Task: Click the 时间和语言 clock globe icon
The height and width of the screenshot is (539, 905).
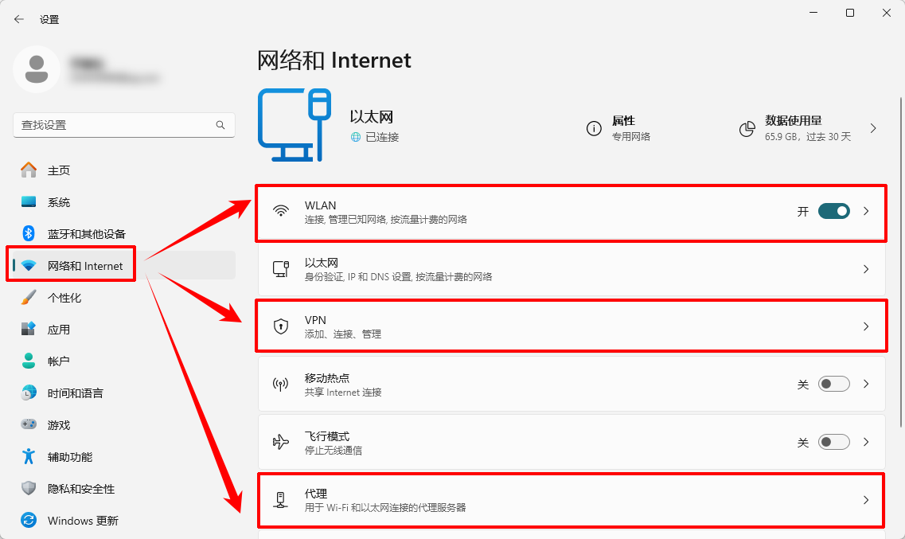Action: [x=29, y=393]
